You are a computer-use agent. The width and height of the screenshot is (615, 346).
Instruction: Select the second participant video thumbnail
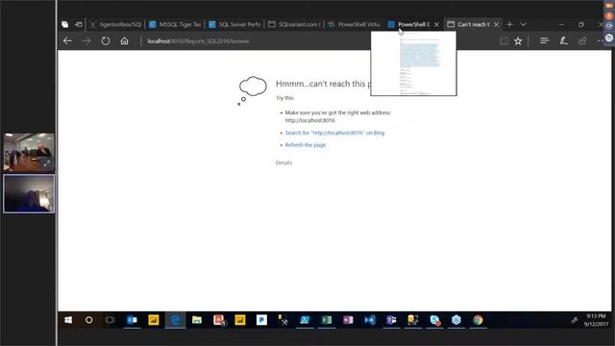pyautogui.click(x=29, y=194)
